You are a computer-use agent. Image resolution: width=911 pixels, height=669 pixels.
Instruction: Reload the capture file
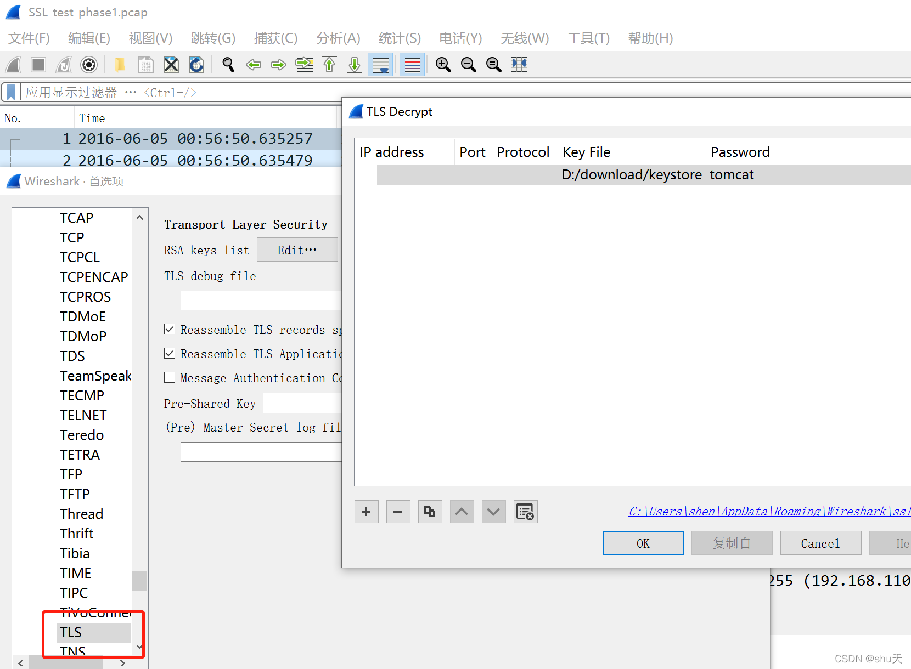[196, 65]
